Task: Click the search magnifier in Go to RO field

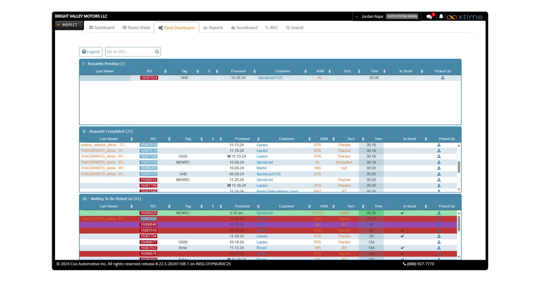Action: [x=157, y=52]
